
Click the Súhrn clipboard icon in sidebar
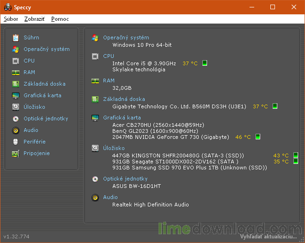15,37
